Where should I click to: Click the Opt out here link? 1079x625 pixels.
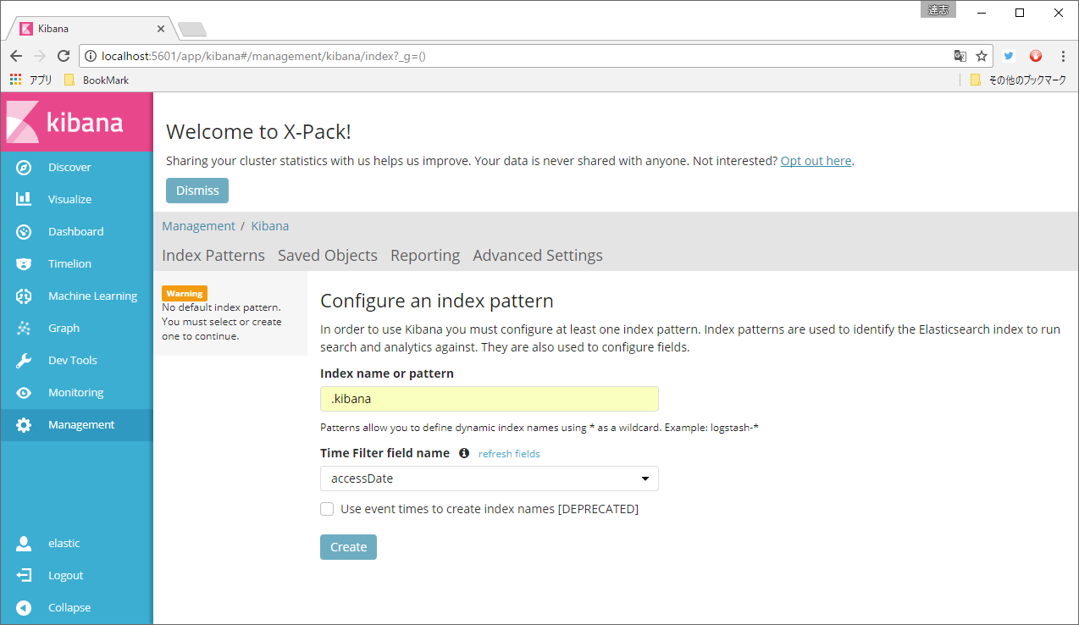coord(816,161)
